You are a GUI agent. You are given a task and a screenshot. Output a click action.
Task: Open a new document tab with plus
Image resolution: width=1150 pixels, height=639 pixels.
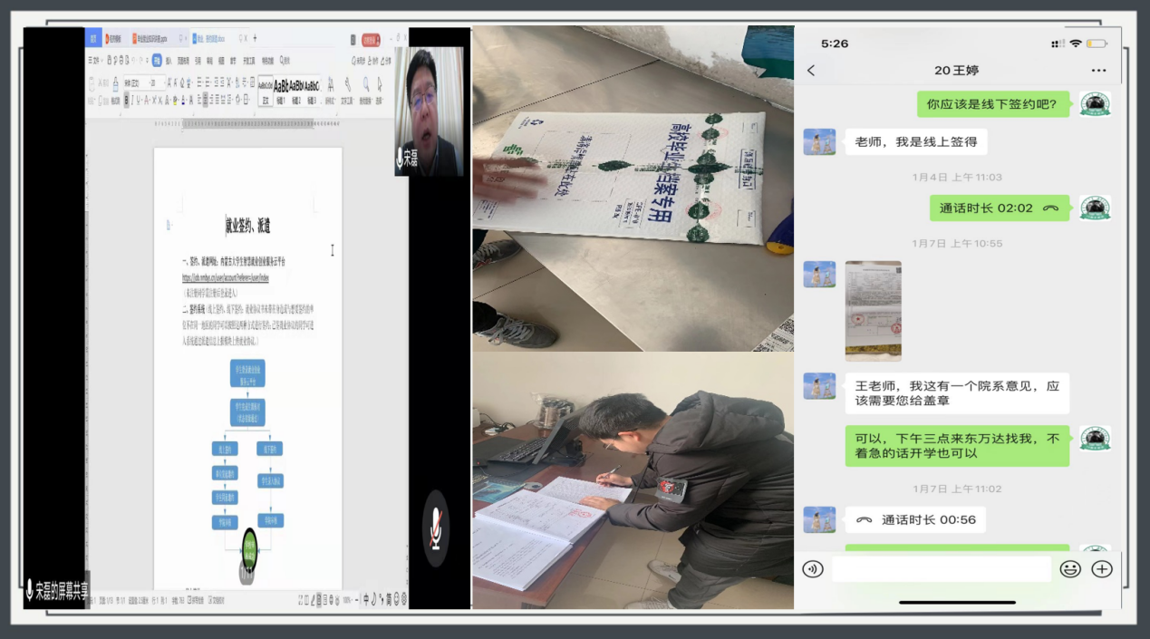click(x=255, y=38)
